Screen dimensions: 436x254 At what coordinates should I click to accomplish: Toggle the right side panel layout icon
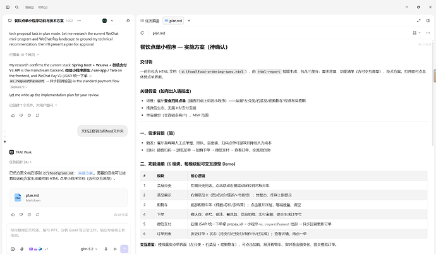click(x=428, y=21)
